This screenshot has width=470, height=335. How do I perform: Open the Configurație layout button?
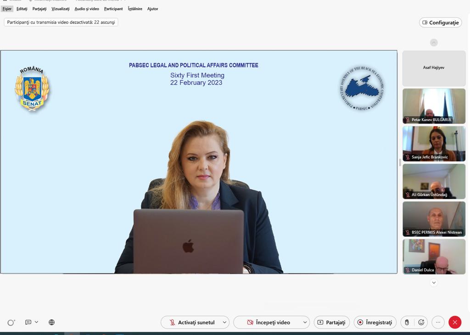pos(440,22)
